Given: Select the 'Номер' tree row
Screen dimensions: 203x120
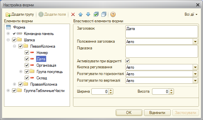Looking at the screenshot, I should (x=42, y=53).
